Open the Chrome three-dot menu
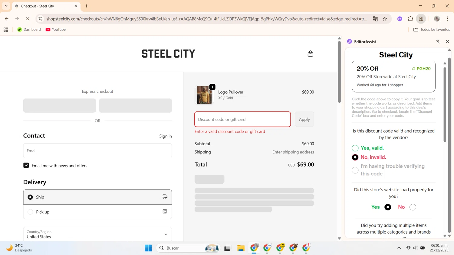Image resolution: width=454 pixels, height=255 pixels. coord(448,19)
